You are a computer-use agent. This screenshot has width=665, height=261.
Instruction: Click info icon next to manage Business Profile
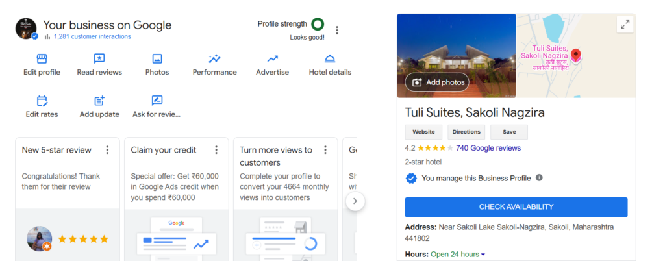[x=539, y=178]
